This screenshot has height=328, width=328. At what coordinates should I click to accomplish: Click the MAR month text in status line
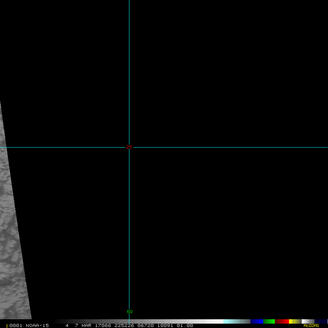pyautogui.click(x=86, y=325)
